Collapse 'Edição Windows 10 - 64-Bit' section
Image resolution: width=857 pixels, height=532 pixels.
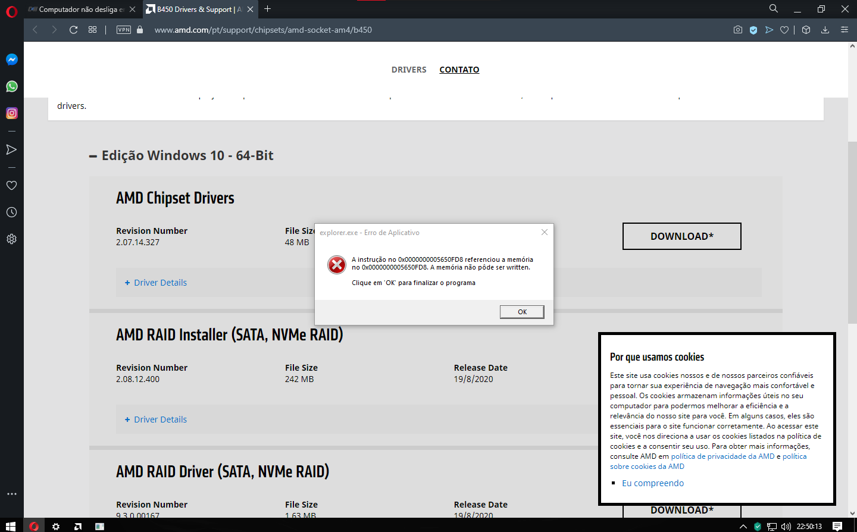tap(181, 155)
